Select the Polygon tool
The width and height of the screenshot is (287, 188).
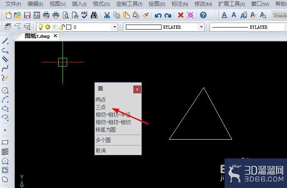pos(5,161)
